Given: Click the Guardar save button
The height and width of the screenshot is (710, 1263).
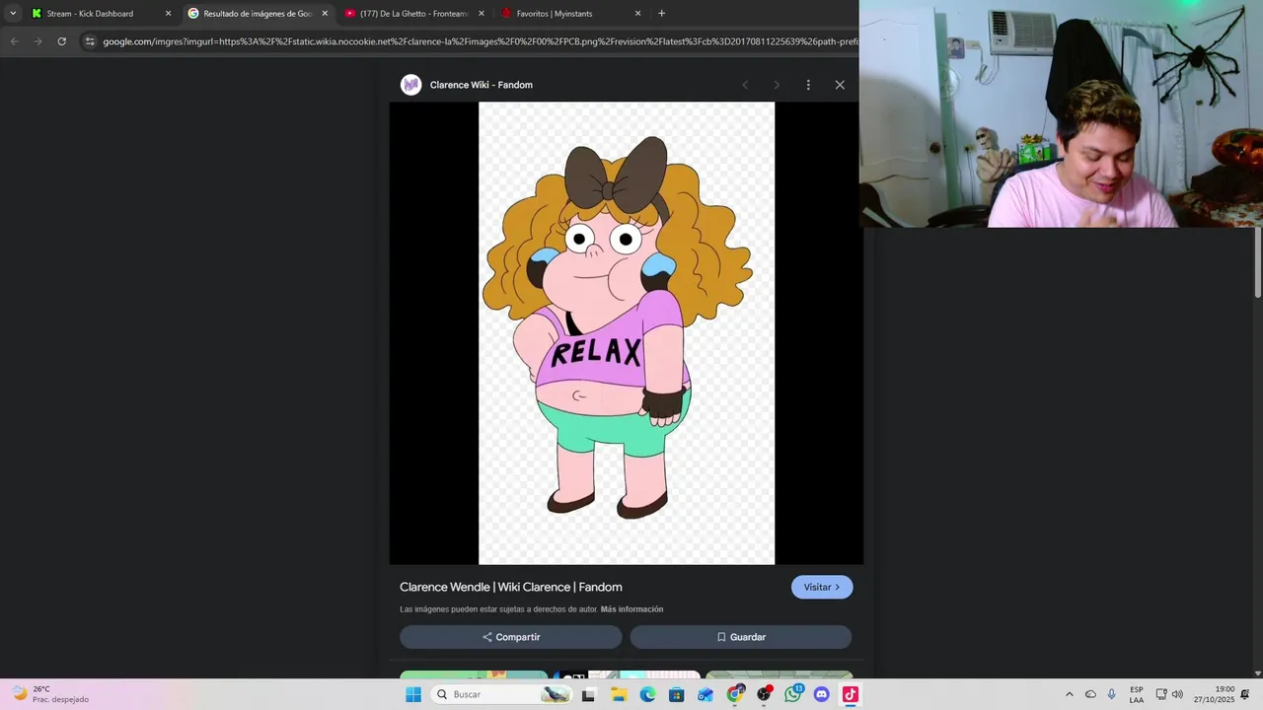Looking at the screenshot, I should [x=741, y=637].
